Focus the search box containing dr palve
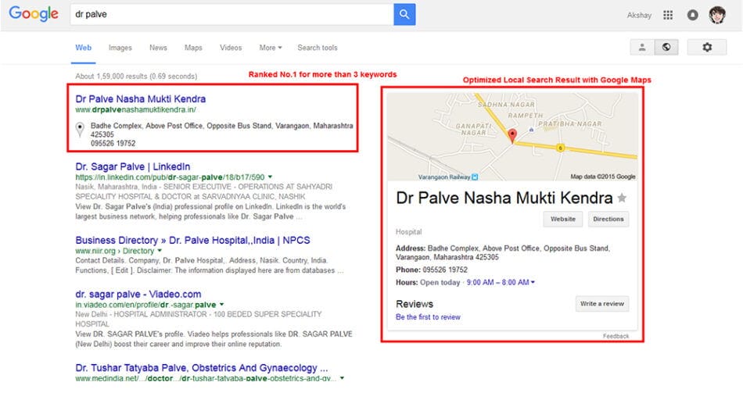Viewport: 743px width, 393px height. [232, 14]
